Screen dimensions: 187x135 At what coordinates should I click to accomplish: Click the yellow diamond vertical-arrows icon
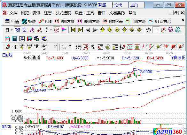pyautogui.click(x=139, y=30)
